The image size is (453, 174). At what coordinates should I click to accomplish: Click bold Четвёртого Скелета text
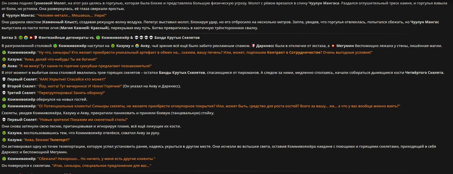(x=424, y=73)
